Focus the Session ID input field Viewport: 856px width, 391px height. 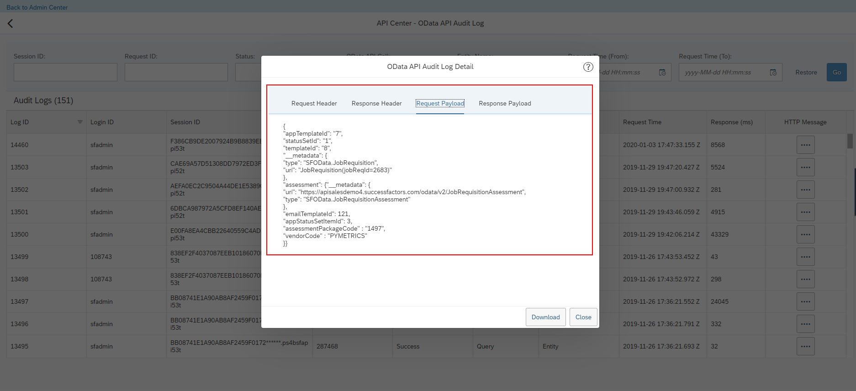tap(65, 72)
